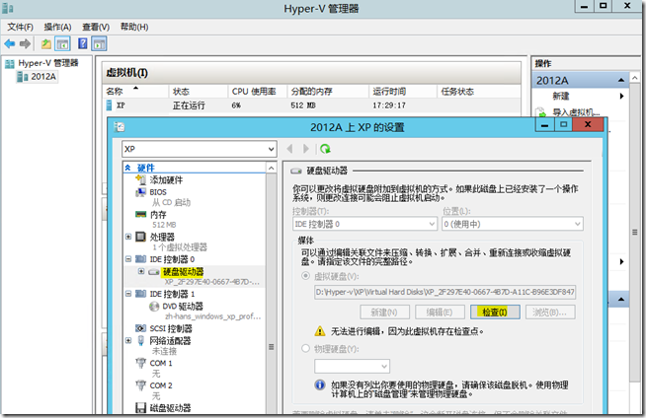Click virtual hard disk path field
Screen dimensions: 646x418
(444, 292)
